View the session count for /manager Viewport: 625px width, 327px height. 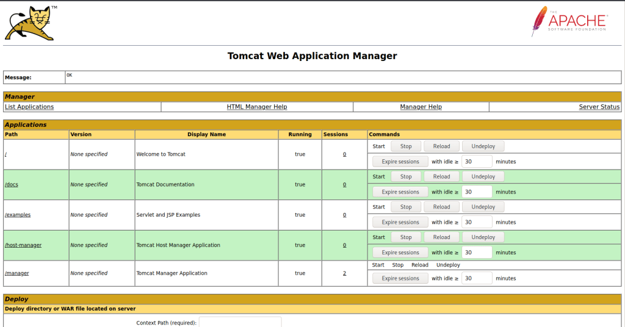pos(344,273)
